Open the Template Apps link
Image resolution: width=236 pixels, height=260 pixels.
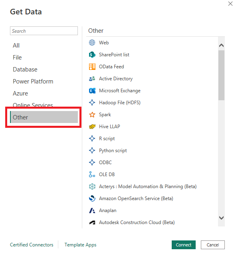[x=80, y=245]
